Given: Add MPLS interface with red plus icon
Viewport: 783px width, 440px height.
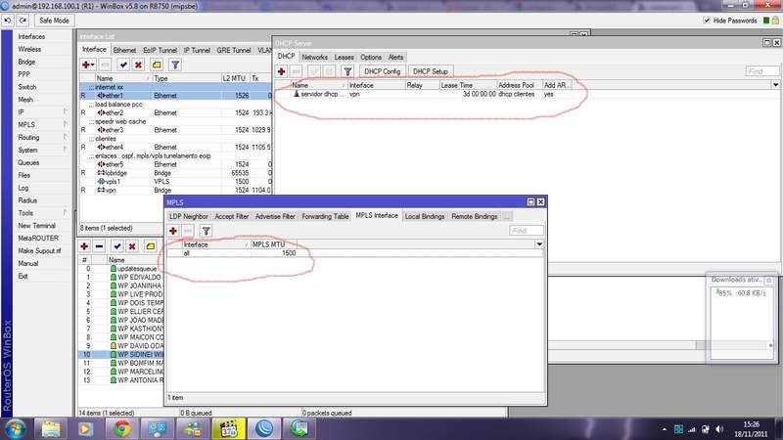Looking at the screenshot, I should pos(173,231).
